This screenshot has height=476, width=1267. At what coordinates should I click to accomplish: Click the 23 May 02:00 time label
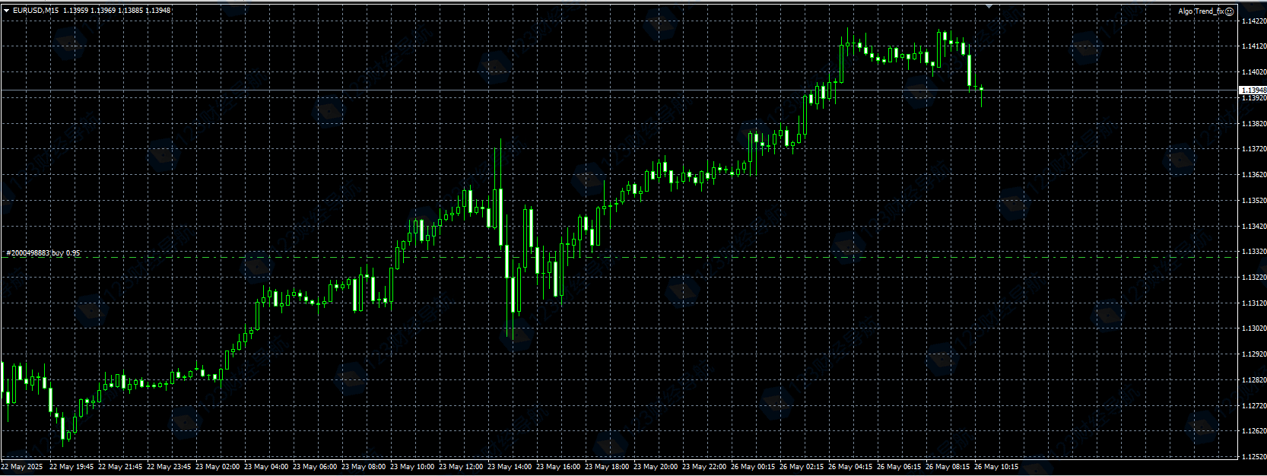click(x=218, y=467)
